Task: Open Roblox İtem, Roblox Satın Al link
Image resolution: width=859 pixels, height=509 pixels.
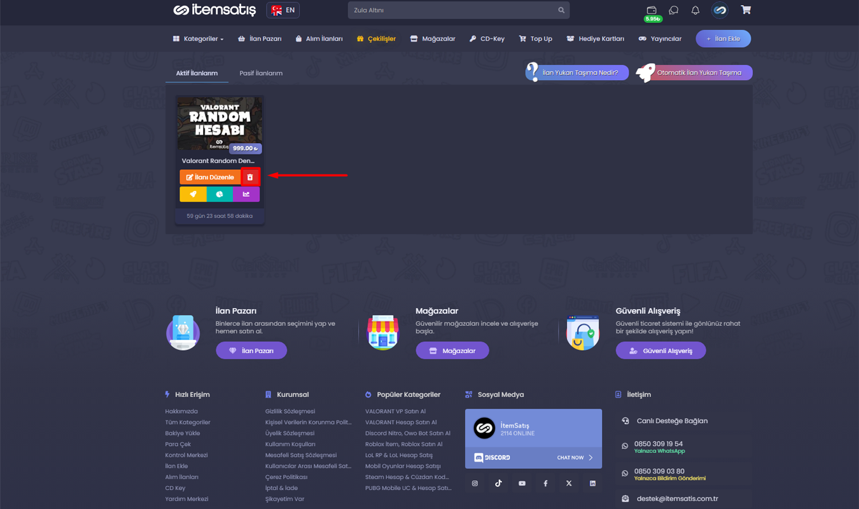Action: (403, 444)
